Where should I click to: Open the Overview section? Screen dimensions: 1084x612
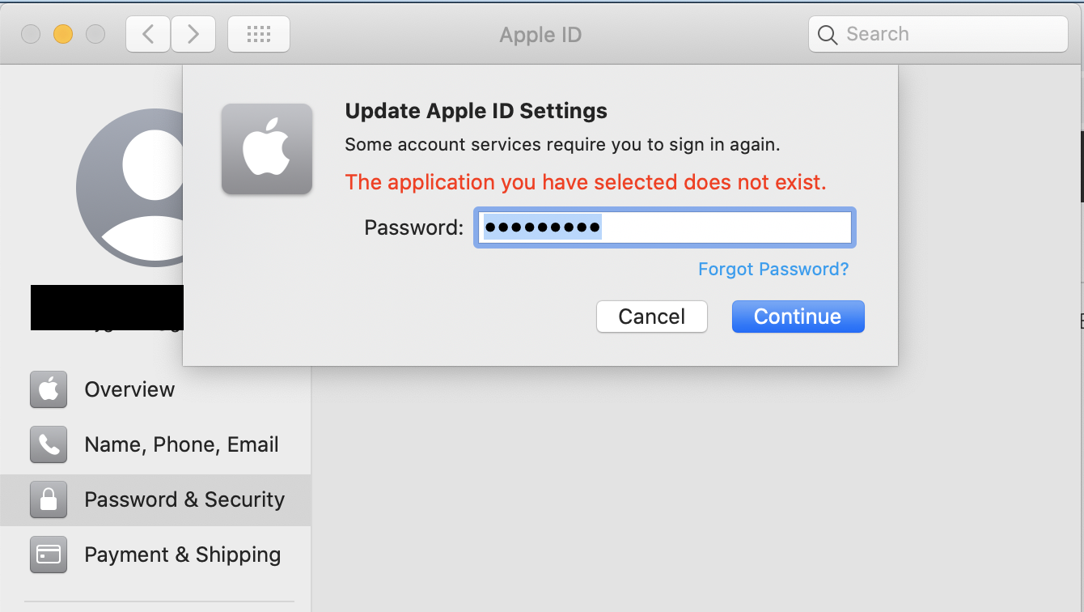[129, 389]
